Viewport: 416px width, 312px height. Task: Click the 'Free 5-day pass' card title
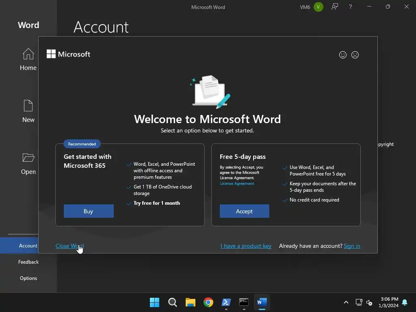pyautogui.click(x=243, y=157)
